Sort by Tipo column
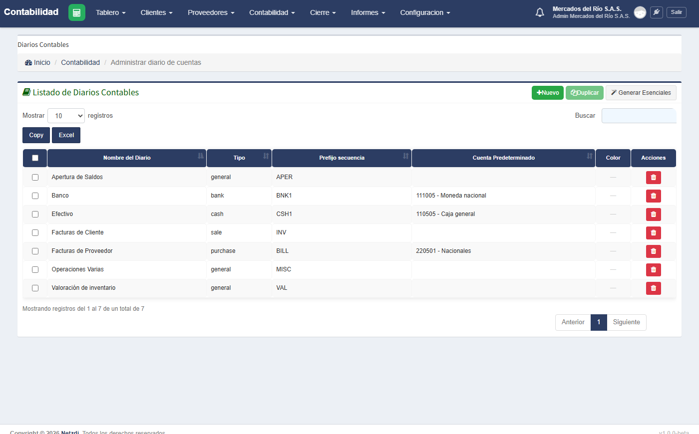 coord(239,158)
